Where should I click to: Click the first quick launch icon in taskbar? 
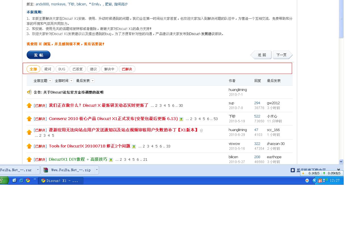[x=14, y=180]
